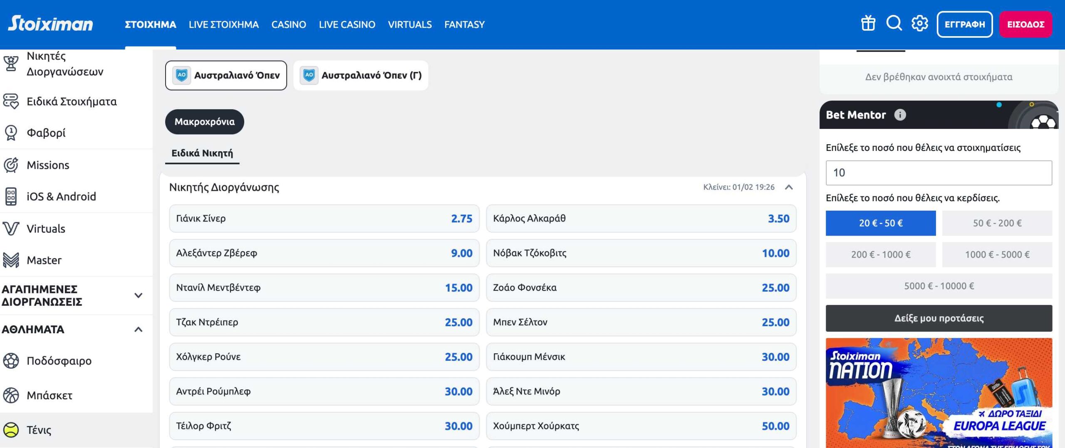Pick Γιάκουμπ Μένσικ at 30.00
Screen dimensions: 1065x448
641,357
